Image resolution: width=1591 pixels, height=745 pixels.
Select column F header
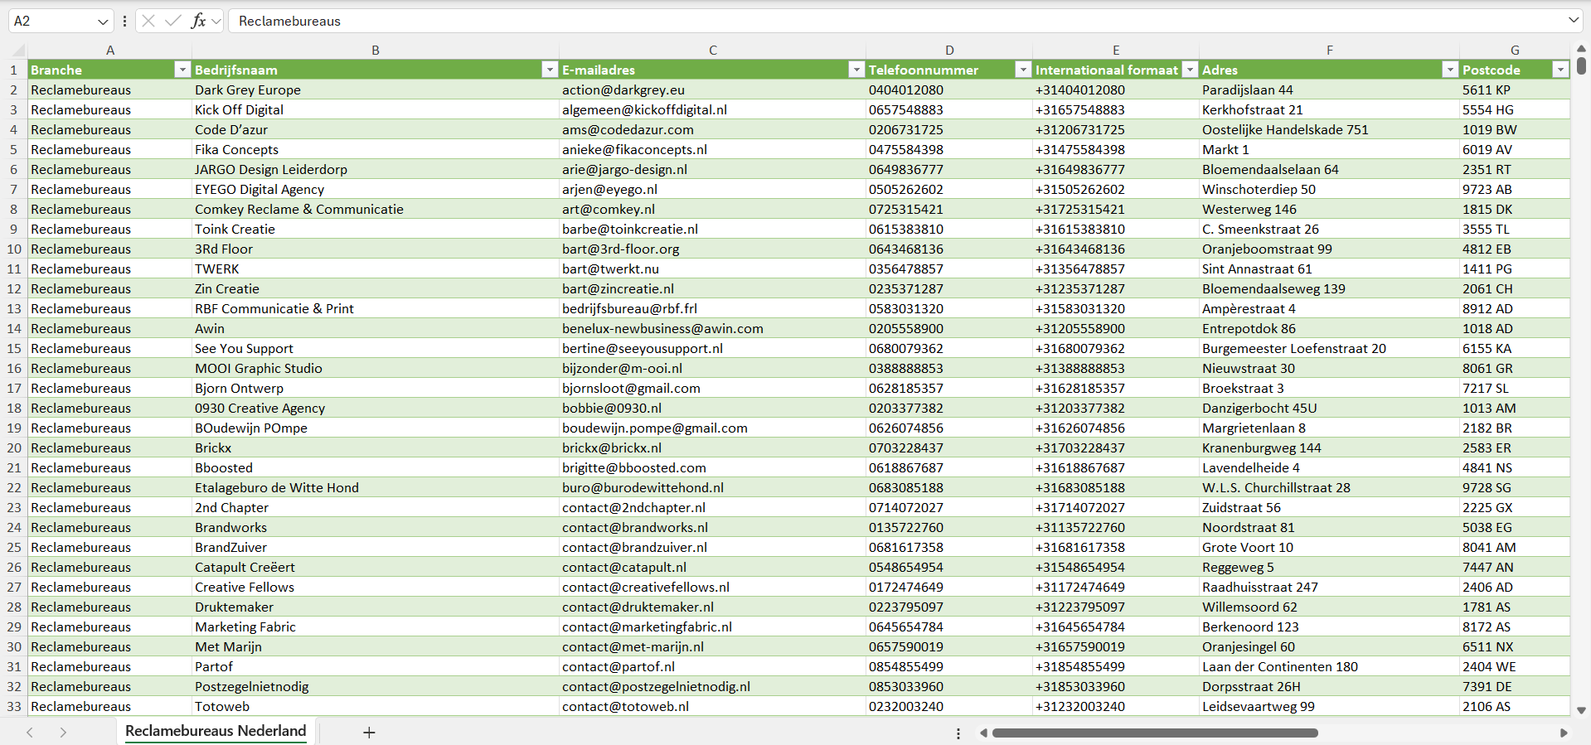pos(1329,50)
